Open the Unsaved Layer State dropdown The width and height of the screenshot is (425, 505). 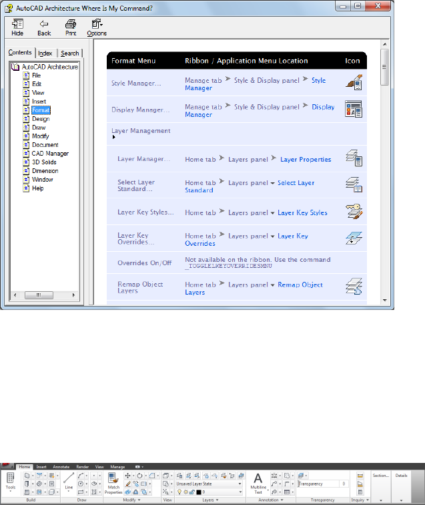pyautogui.click(x=209, y=484)
